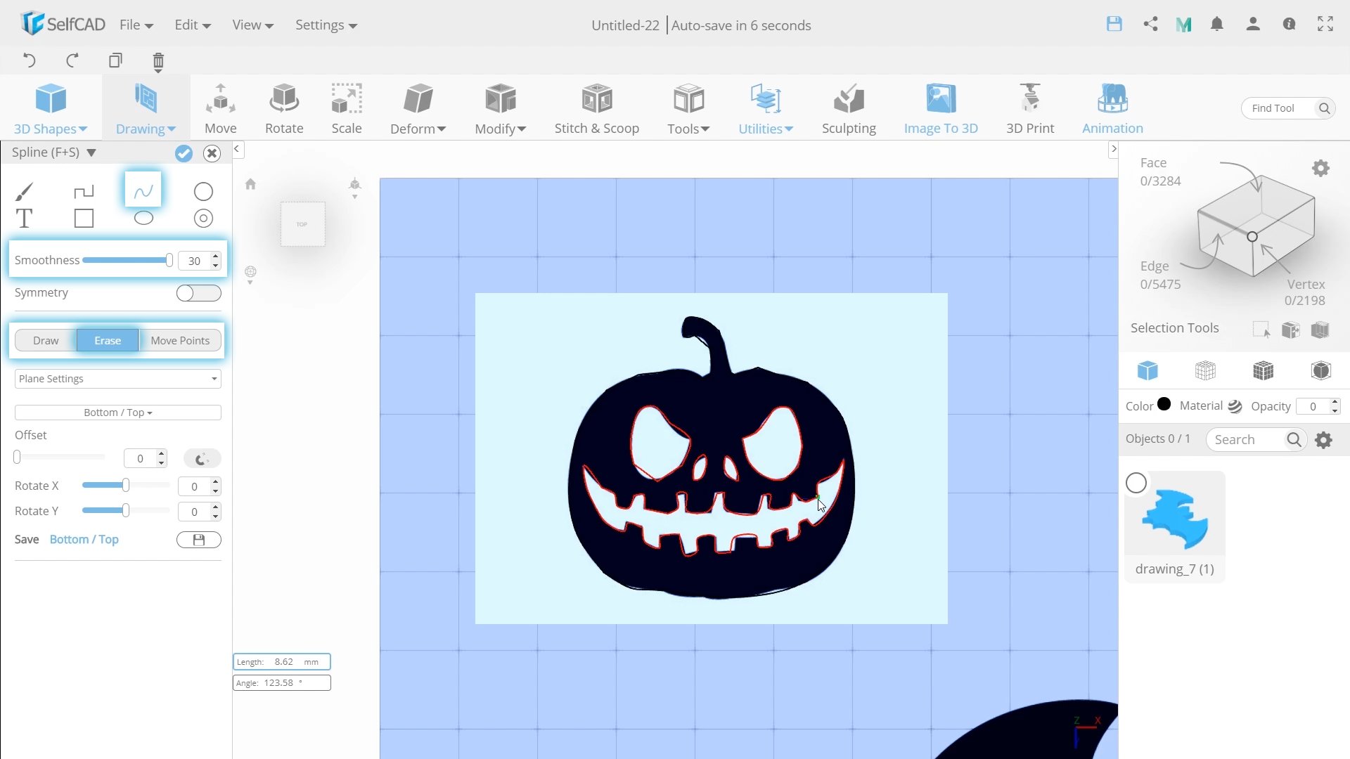Open the View menu
Image resolution: width=1350 pixels, height=759 pixels.
click(x=253, y=25)
